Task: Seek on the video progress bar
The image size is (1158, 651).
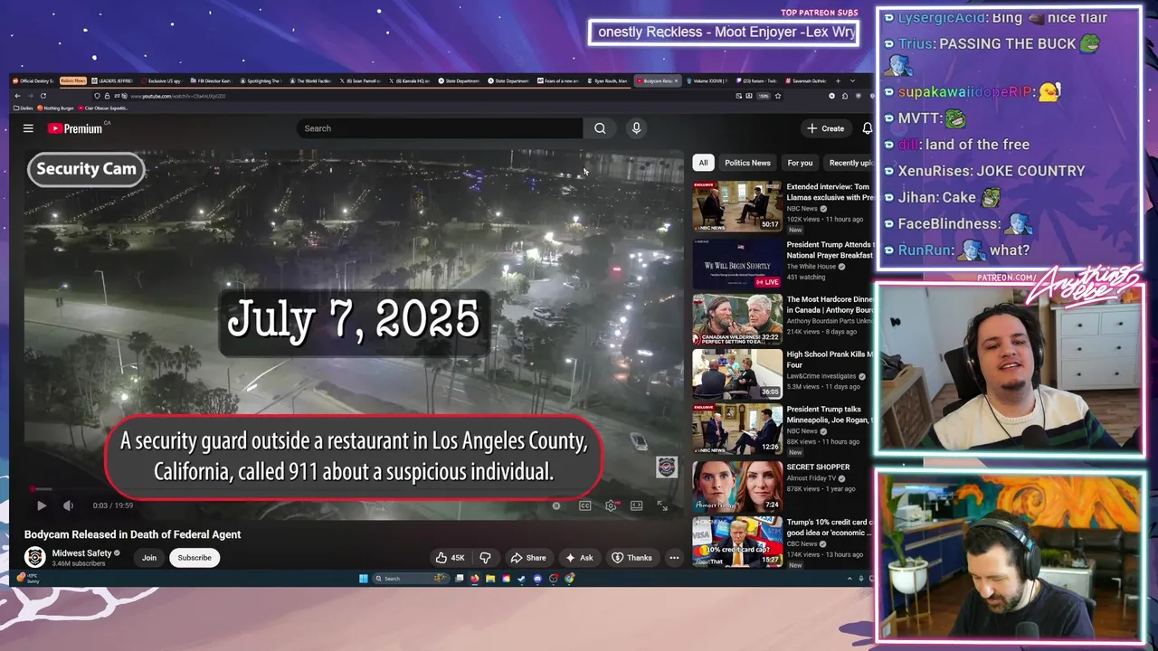Action: click(355, 490)
